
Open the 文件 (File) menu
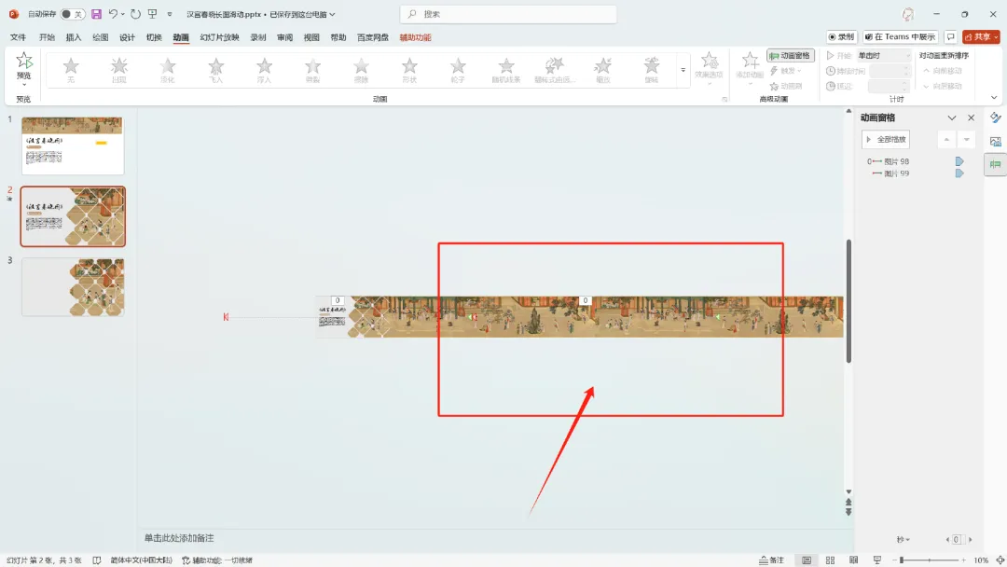point(18,37)
